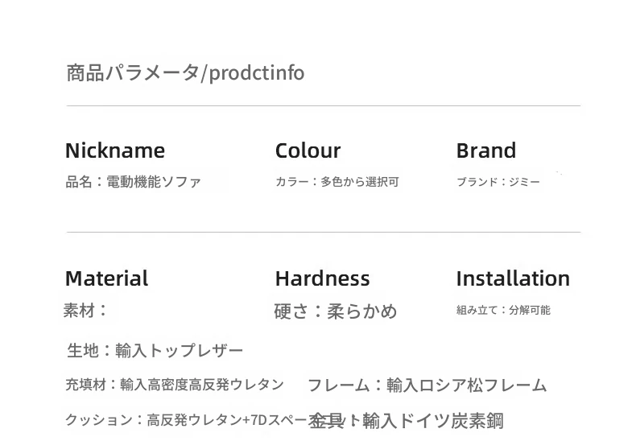Click the 硬さ：柔らかめ text
Screen dimensions: 636x441
(335, 311)
